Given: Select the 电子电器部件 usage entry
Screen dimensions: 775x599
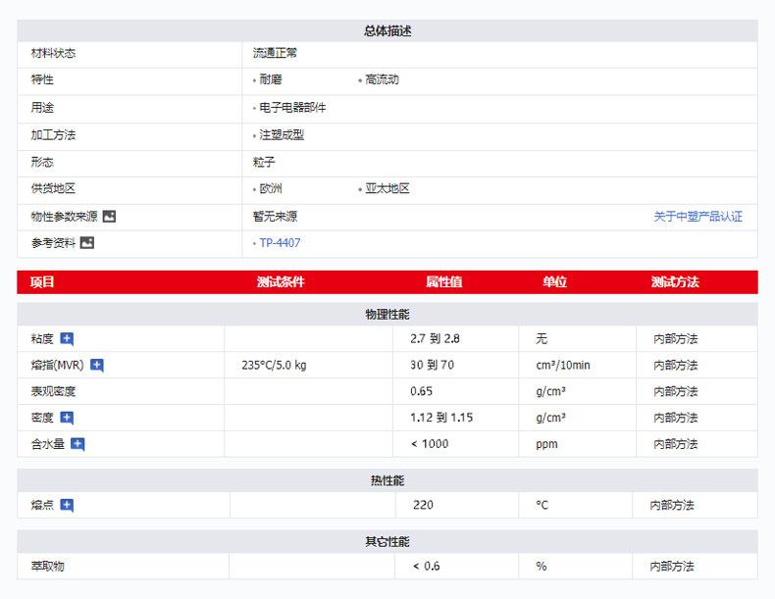Looking at the screenshot, I should (292, 108).
